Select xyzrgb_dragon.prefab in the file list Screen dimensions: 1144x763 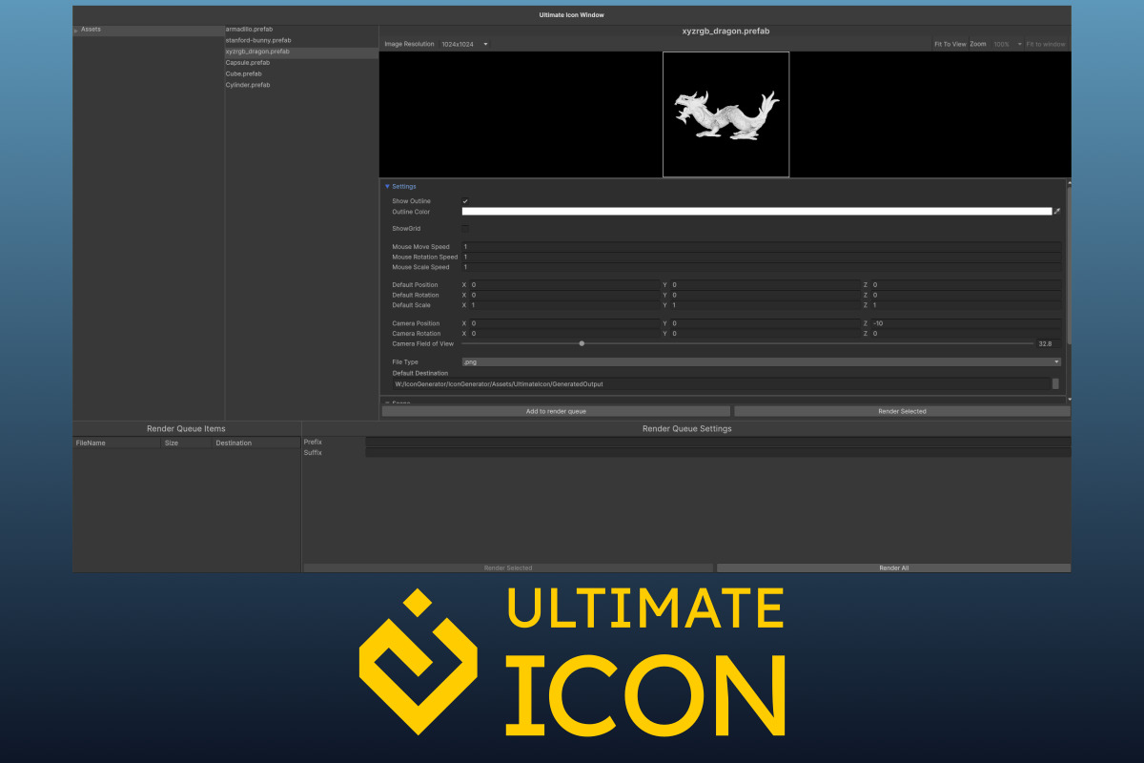pos(301,52)
